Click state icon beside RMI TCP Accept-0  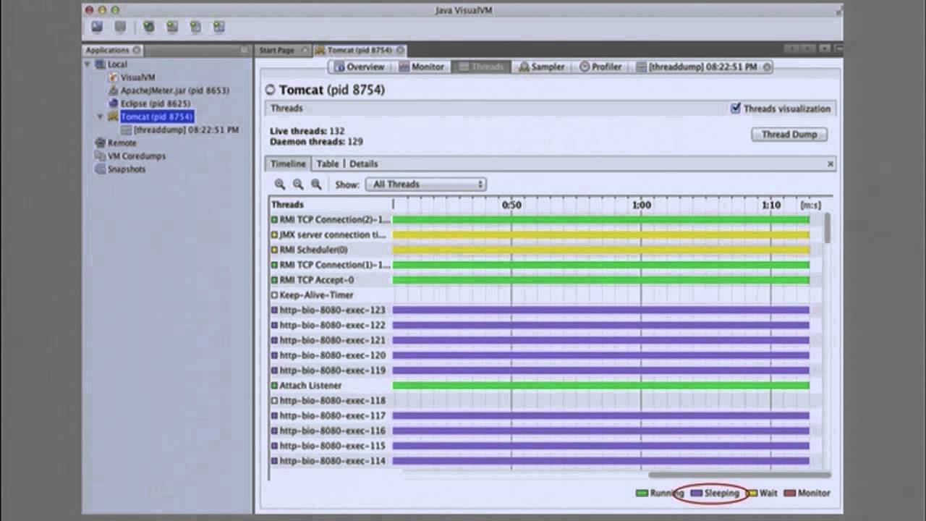click(x=275, y=280)
